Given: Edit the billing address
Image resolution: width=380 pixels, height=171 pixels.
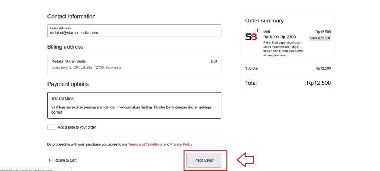Looking at the screenshot, I should pyautogui.click(x=214, y=61).
